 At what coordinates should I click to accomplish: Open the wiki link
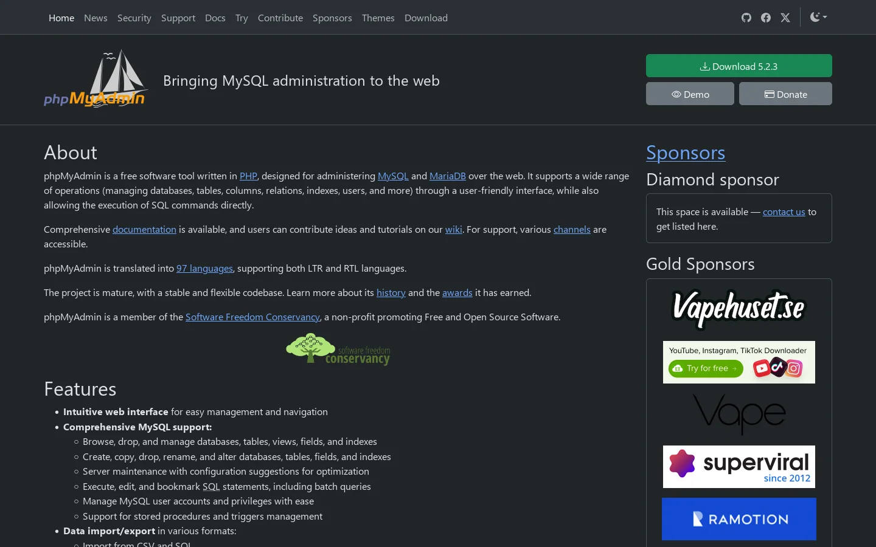pyautogui.click(x=454, y=230)
